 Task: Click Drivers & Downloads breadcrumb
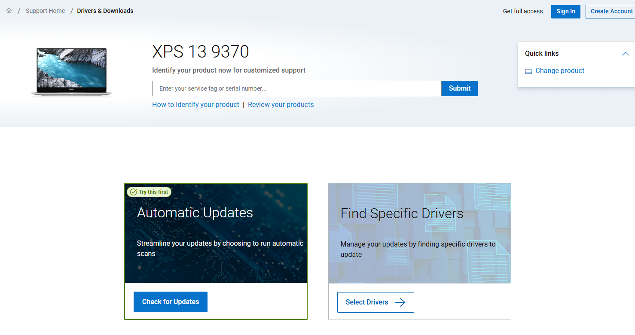pyautogui.click(x=105, y=11)
